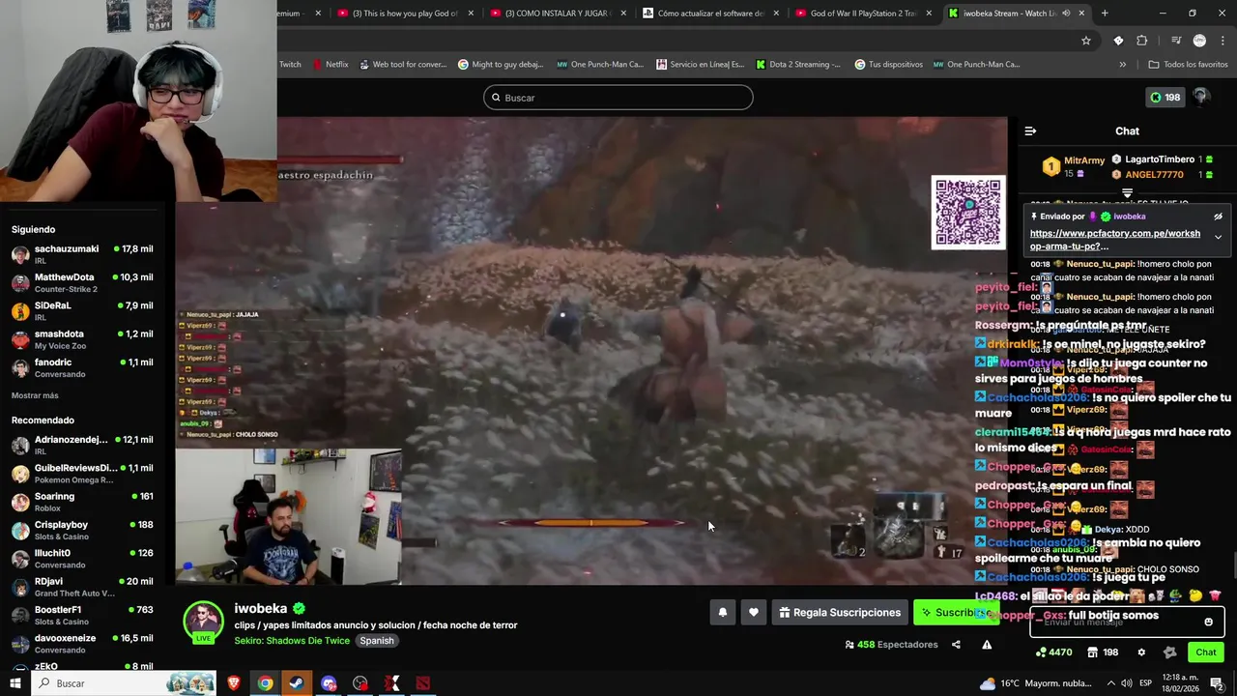Click the Kick search Buscar field

pyautogui.click(x=618, y=98)
